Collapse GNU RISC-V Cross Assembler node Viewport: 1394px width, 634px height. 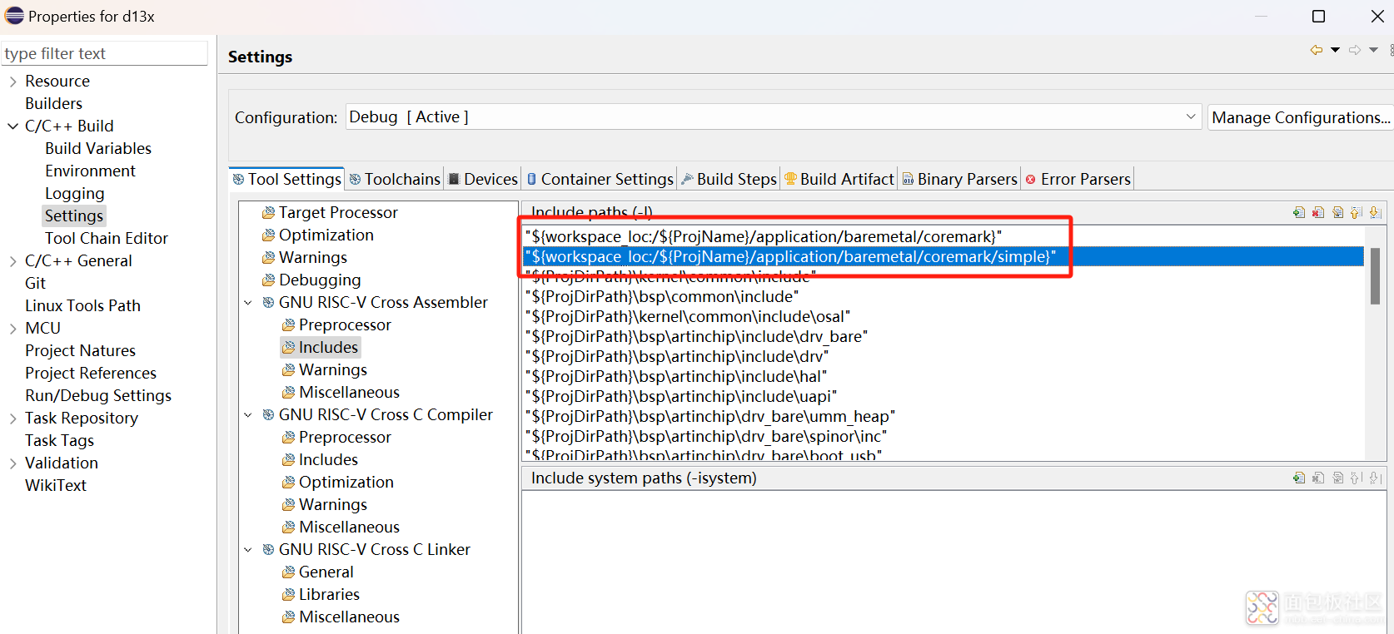[x=248, y=303]
